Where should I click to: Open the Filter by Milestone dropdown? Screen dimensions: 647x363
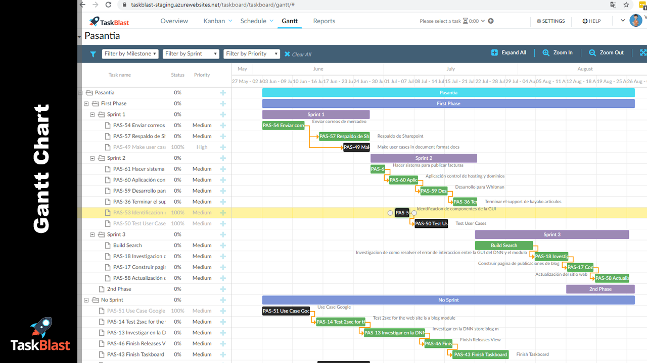tap(130, 54)
